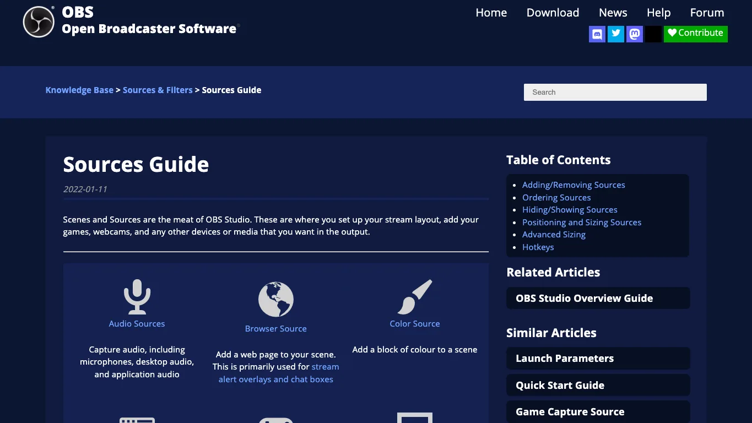
Task: Open the Mastodon social icon
Action: (x=635, y=34)
